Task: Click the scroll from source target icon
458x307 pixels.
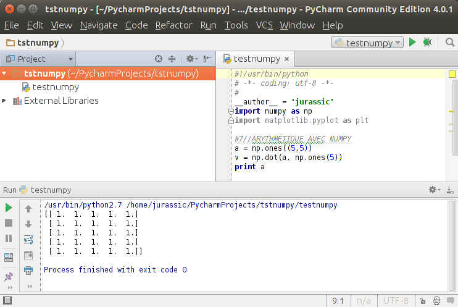Action: [x=158, y=59]
